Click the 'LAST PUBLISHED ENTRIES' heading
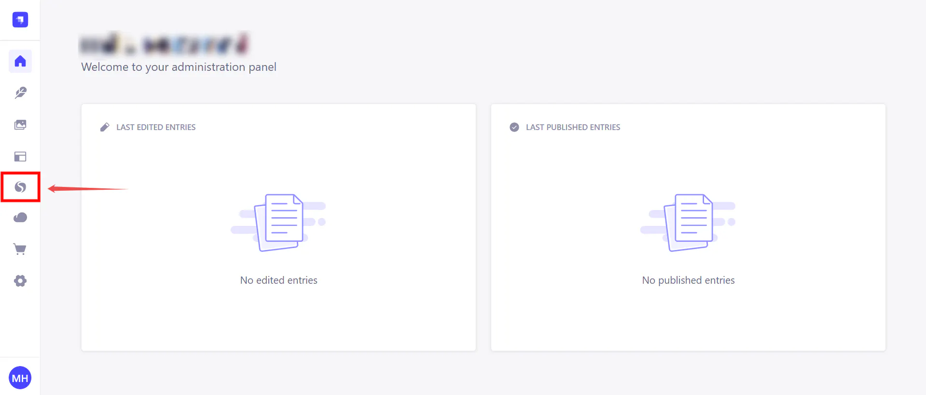This screenshot has height=395, width=926. tap(573, 127)
